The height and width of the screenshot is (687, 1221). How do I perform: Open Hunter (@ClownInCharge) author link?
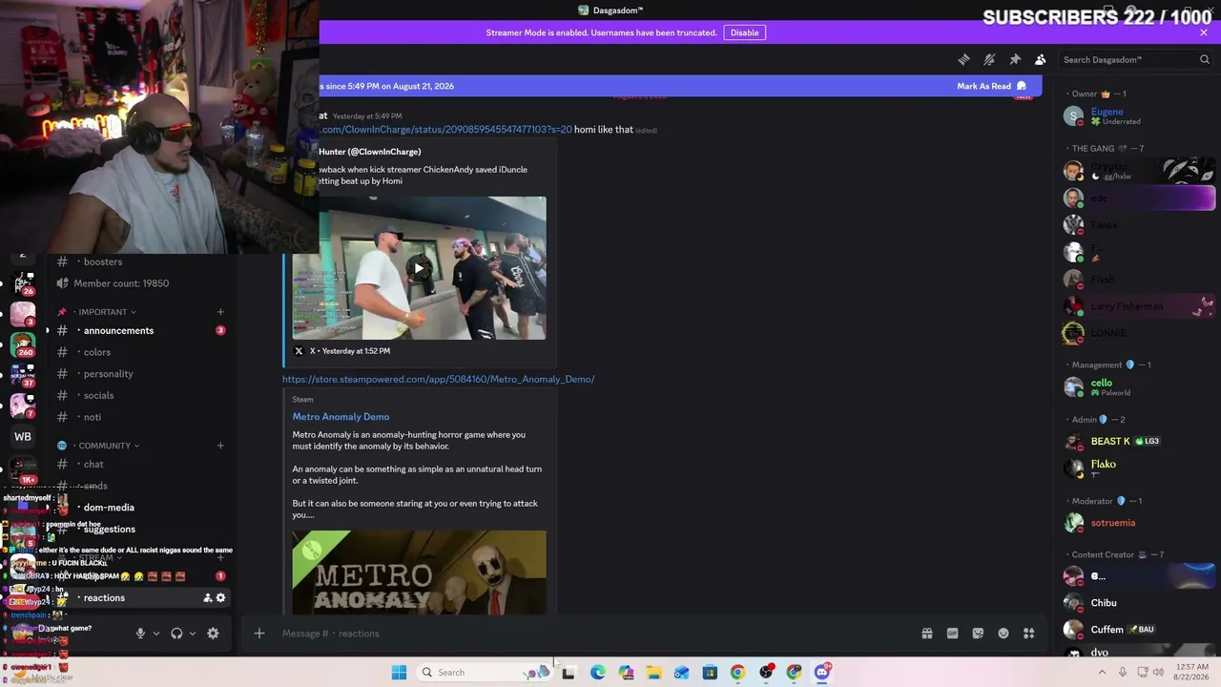(x=369, y=152)
